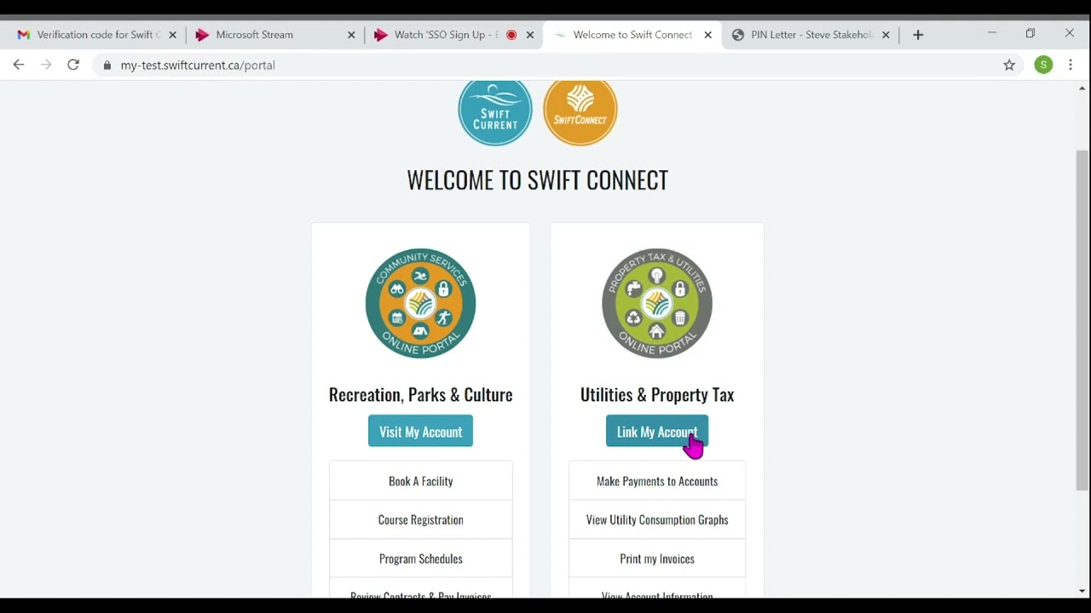Click the scrollbar up arrow
Screen dimensions: 1091x613
click(x=1082, y=89)
